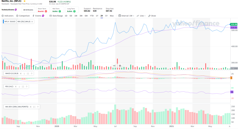The height and width of the screenshot is (129, 238).
Task: Move the MACD panel down
Action: (24, 73)
